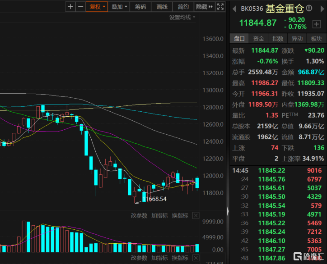Viewport: 327px width, 264px height.
Task: Click the 量比 value 1.35
Action: 272,115
